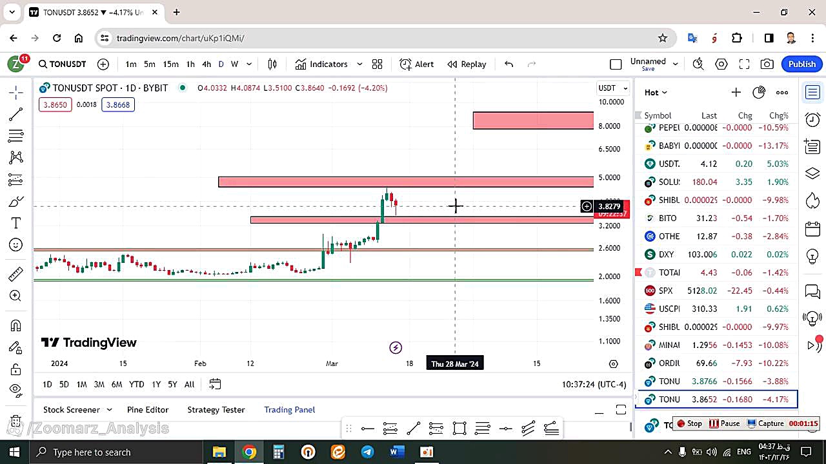The image size is (826, 464).
Task: Select the crosshair cursor tool
Action: pos(16,92)
